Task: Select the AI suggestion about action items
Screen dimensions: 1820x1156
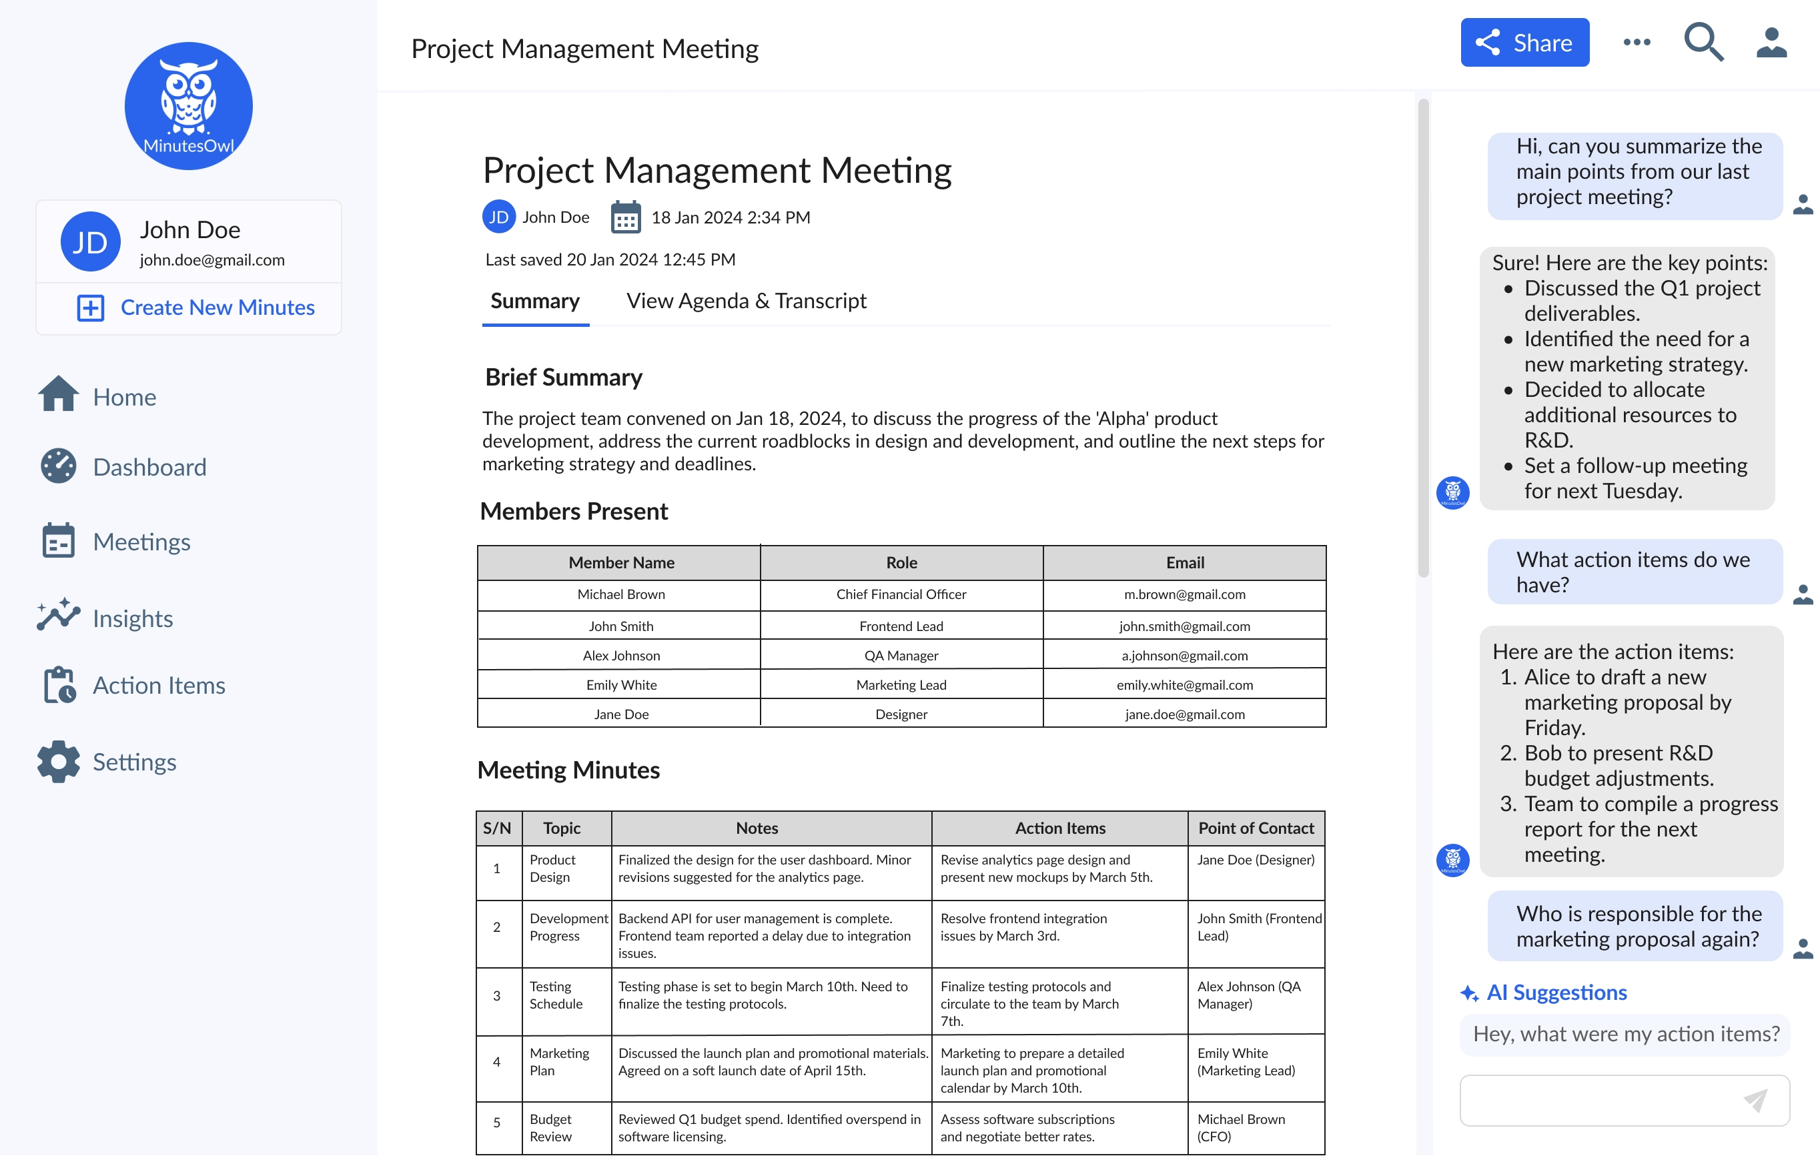Action: pos(1625,1034)
